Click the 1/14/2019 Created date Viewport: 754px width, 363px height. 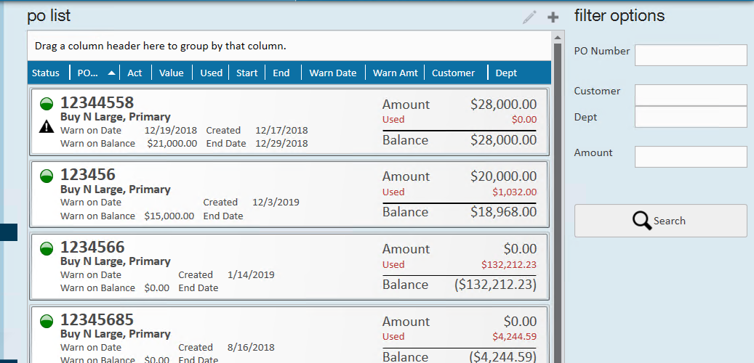[x=251, y=274]
